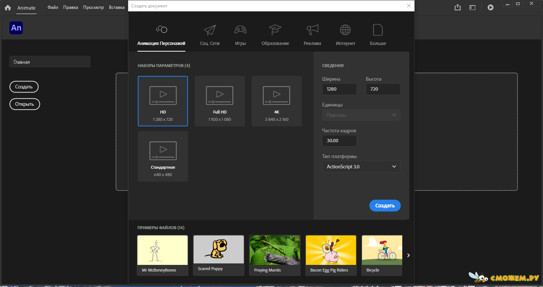The width and height of the screenshot is (543, 287).
Task: Click the НАБОРЫ ПАРАМЕТРОВ (4) heading
Action: pos(164,66)
